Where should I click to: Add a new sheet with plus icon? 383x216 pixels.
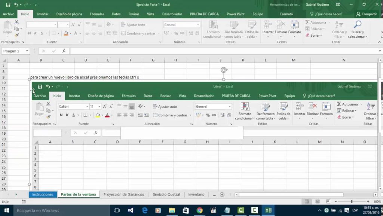pos(222,195)
